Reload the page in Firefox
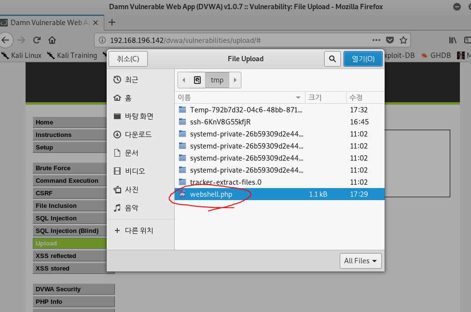This screenshot has width=471, height=312. [x=37, y=40]
